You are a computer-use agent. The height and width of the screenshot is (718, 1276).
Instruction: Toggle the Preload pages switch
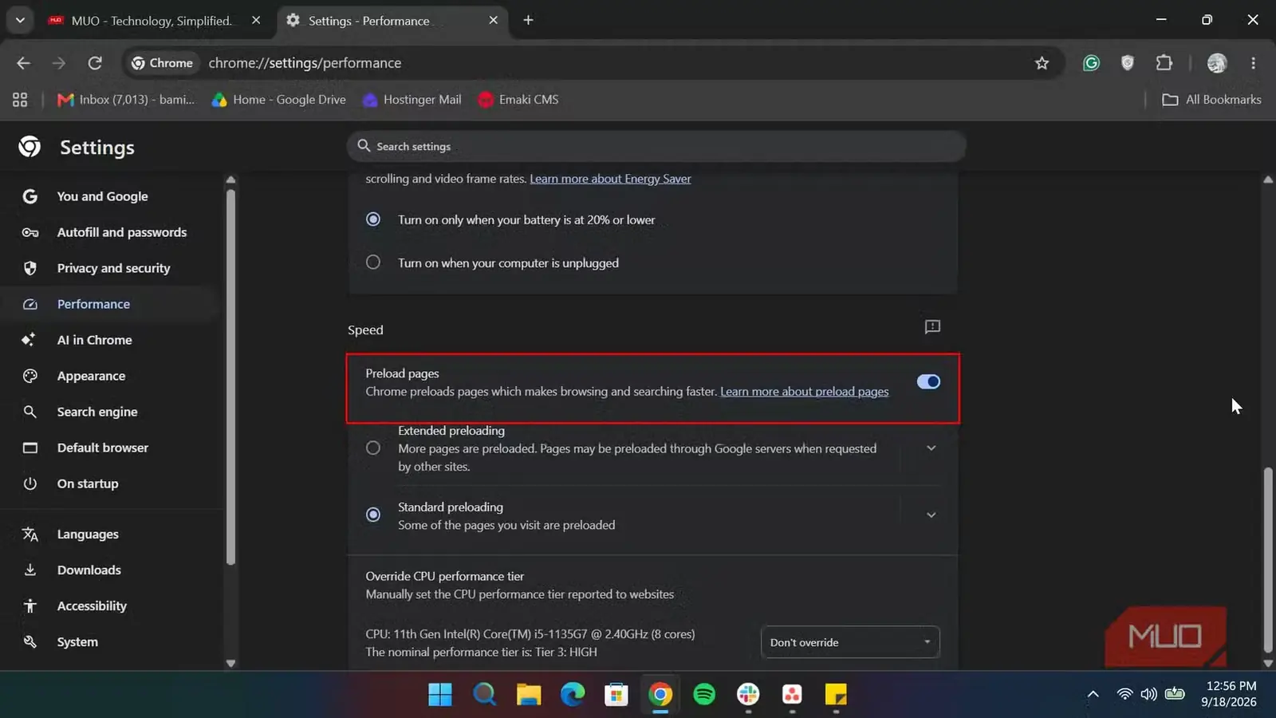click(x=928, y=382)
